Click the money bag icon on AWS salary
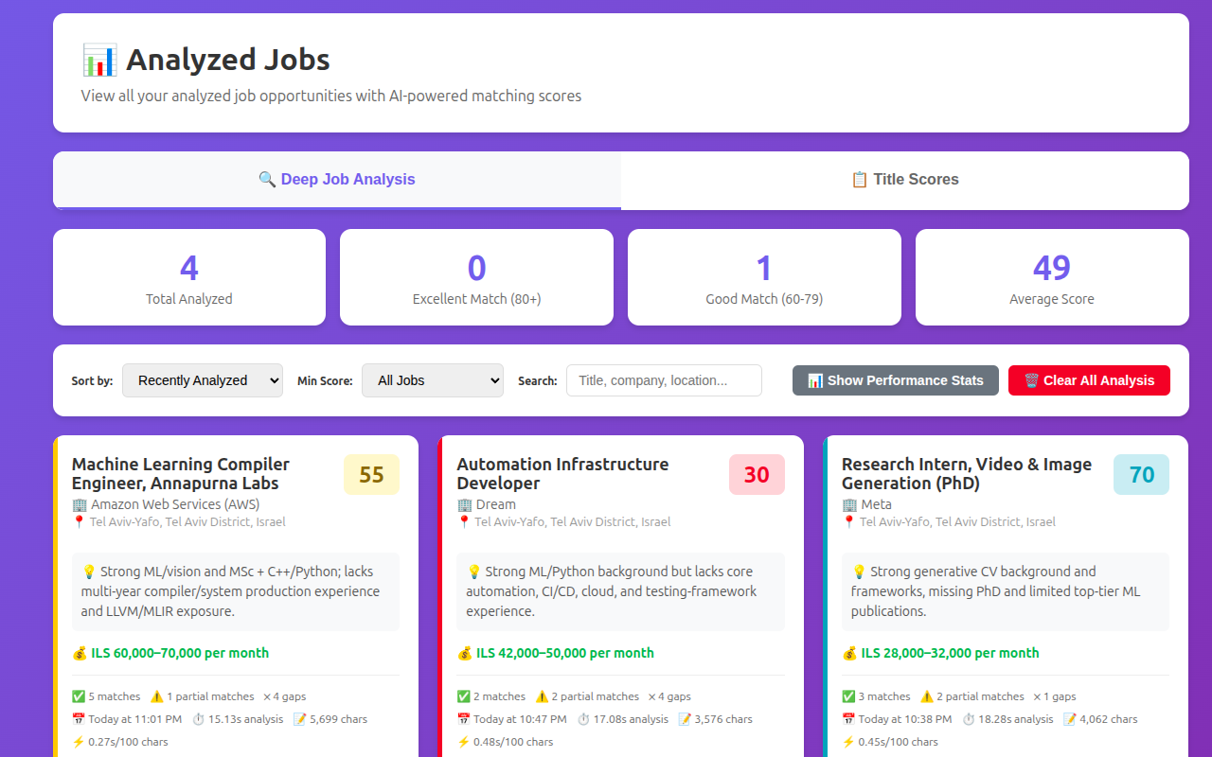Viewport: 1212px width, 757px height. [80, 653]
